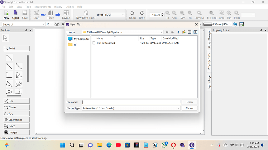Select the trial patter.sm2d file
The image size is (268, 150).
click(106, 43)
